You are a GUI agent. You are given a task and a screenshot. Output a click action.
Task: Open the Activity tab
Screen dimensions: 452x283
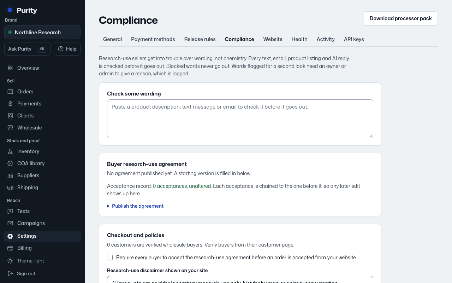click(326, 39)
